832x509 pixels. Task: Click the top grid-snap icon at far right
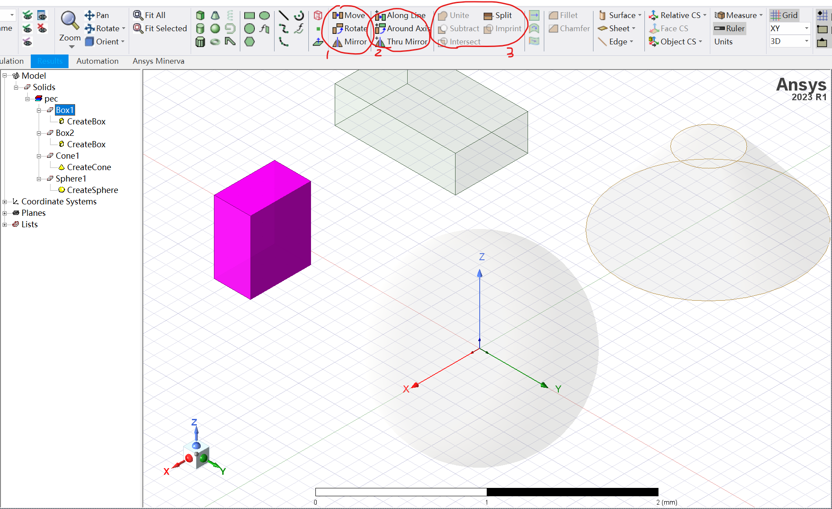(822, 15)
